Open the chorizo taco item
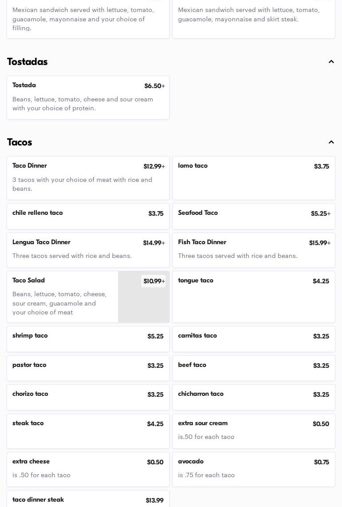 point(88,397)
